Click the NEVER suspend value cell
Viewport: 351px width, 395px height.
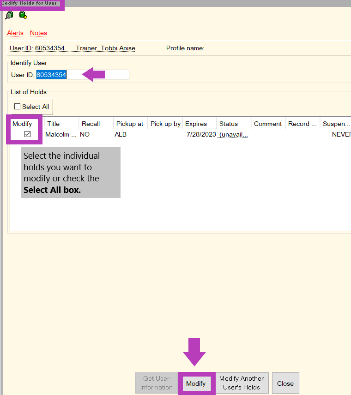[341, 135]
